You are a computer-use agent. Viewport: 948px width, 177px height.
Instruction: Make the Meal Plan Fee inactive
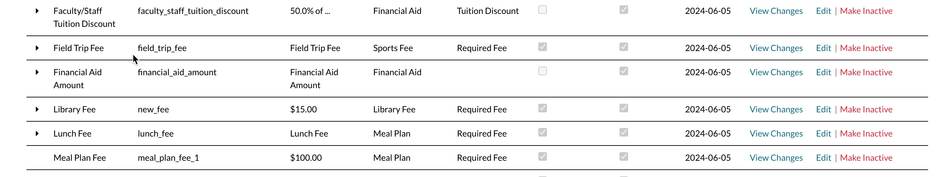point(866,158)
